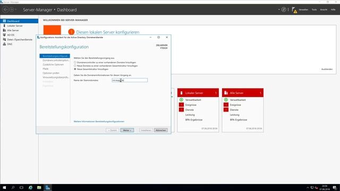Click the Lokaler Server tile server icon
The image size is (340, 191).
(182, 93)
